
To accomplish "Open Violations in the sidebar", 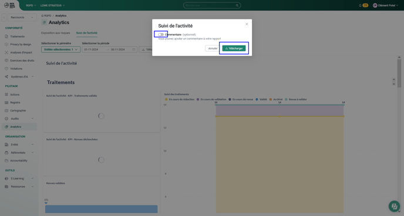I will coord(16,69).
